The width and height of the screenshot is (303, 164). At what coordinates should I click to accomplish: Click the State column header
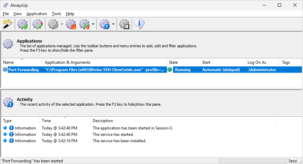[183, 62]
